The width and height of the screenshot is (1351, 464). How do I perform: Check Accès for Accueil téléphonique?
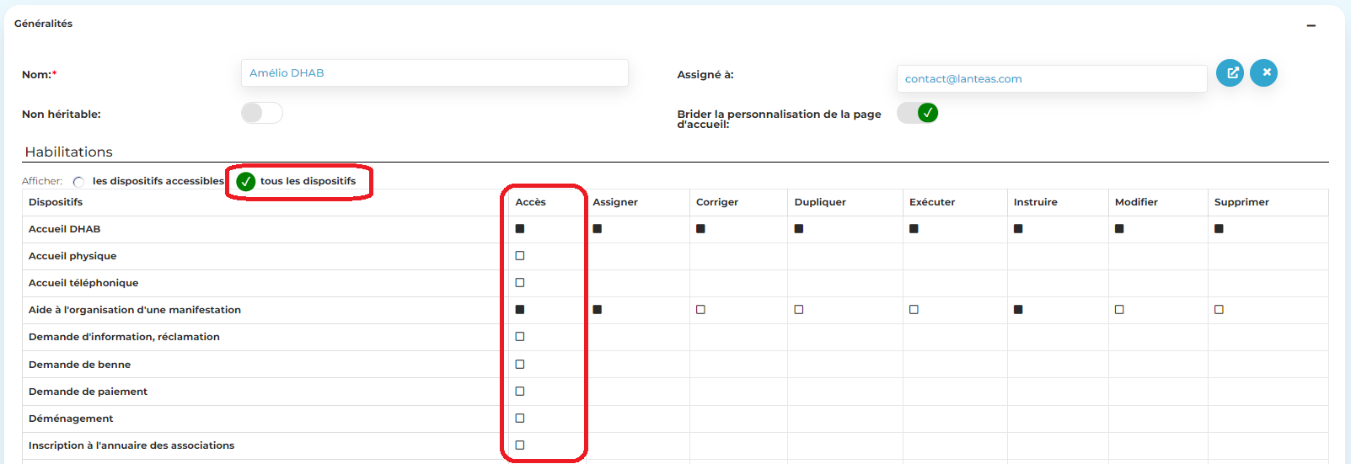tap(520, 283)
